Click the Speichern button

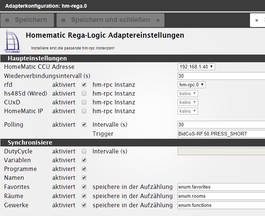27,20
